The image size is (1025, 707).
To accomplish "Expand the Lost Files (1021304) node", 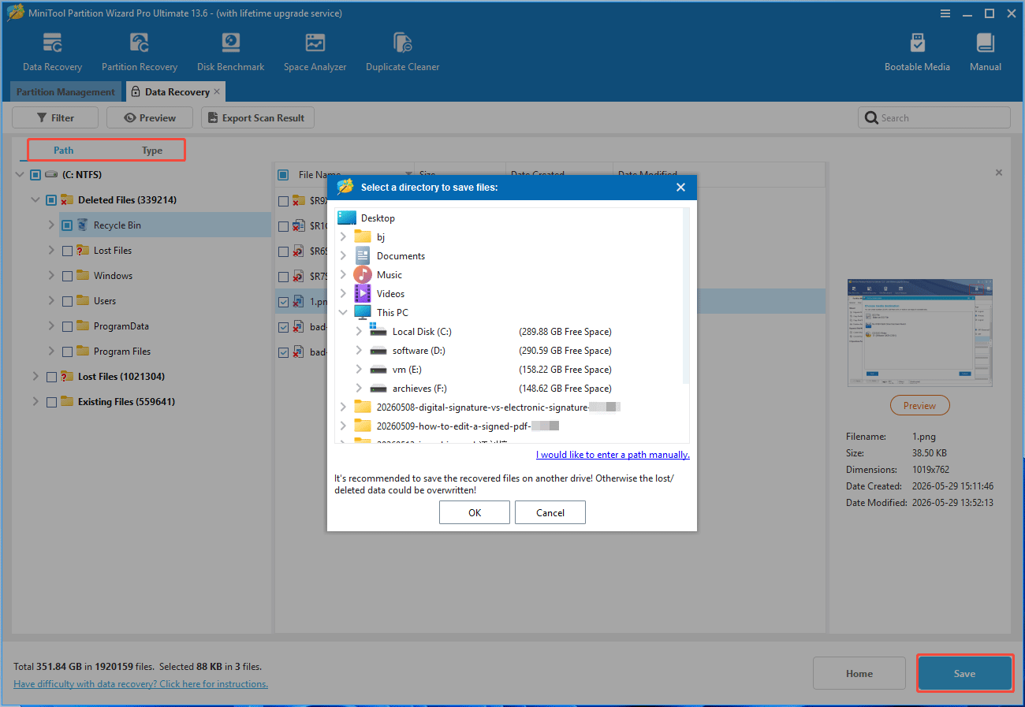I will pos(35,377).
